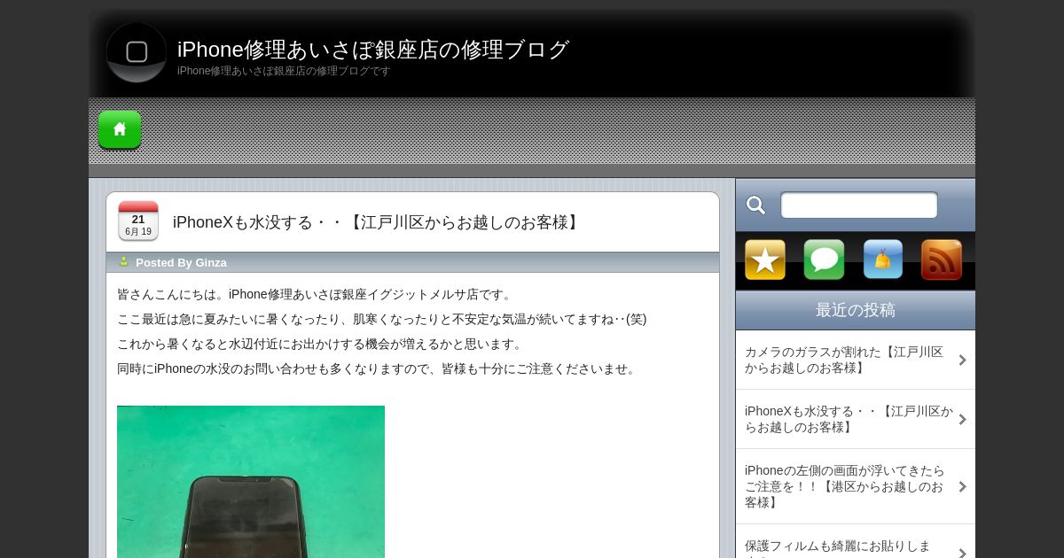The height and width of the screenshot is (558, 1064).
Task: Open the green speech bubble comments icon
Action: coord(824,260)
